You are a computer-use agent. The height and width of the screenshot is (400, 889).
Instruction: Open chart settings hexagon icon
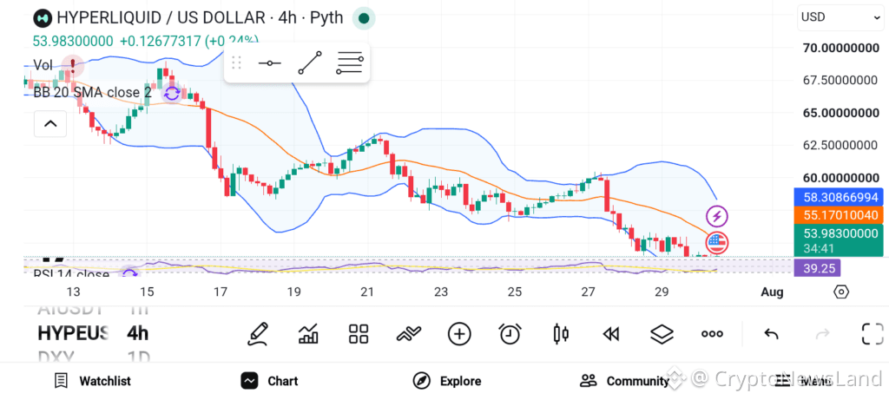coord(841,292)
